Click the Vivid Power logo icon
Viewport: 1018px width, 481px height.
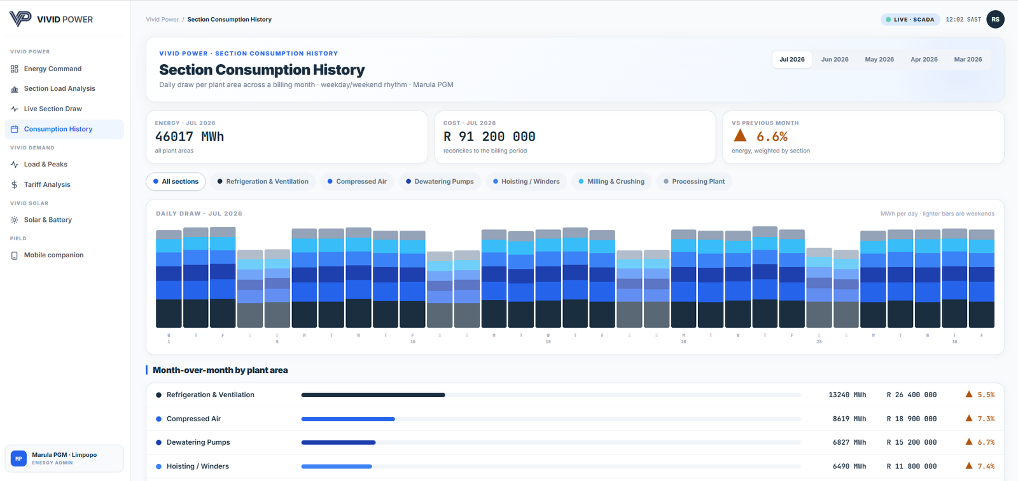20,18
